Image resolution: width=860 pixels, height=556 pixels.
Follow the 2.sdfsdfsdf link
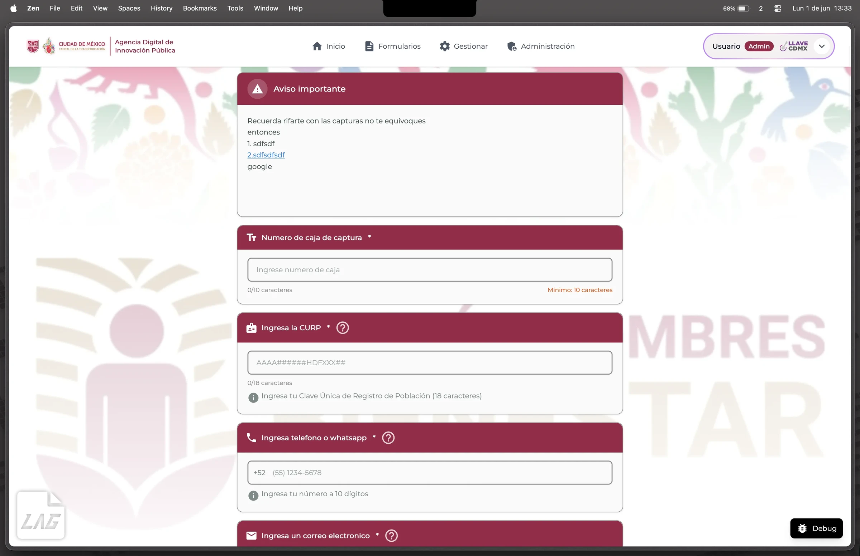(266, 155)
